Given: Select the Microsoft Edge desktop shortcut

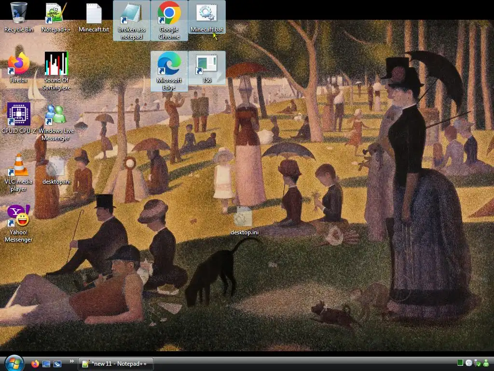Looking at the screenshot, I should (x=169, y=71).
